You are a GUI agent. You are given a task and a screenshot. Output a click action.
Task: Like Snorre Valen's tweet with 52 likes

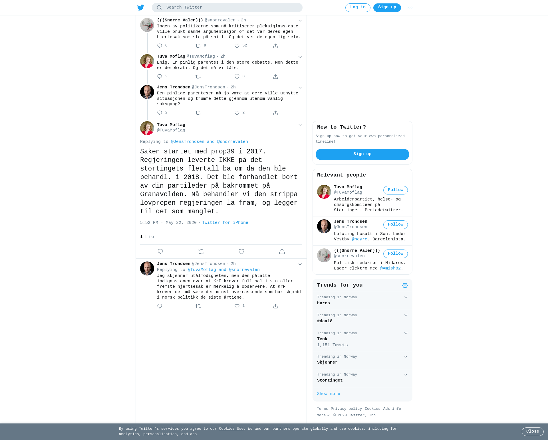[x=237, y=46]
